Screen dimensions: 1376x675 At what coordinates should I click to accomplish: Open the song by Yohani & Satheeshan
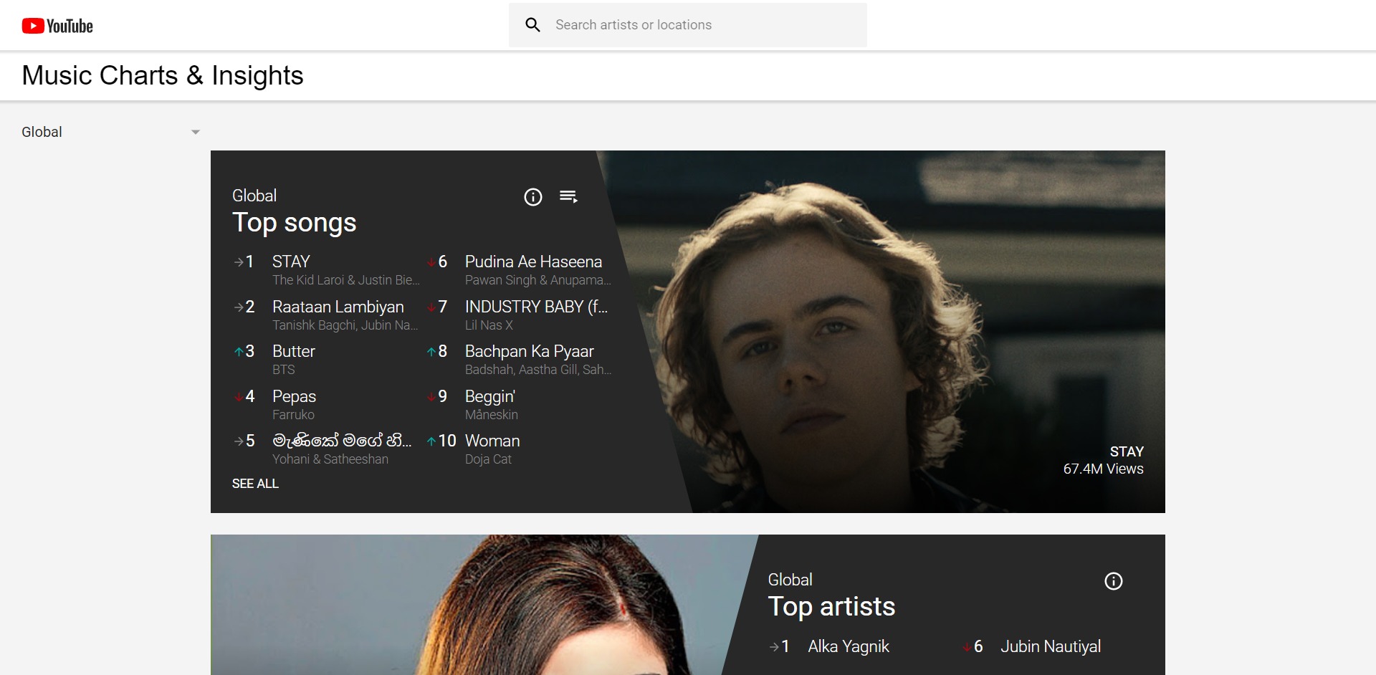(342, 441)
